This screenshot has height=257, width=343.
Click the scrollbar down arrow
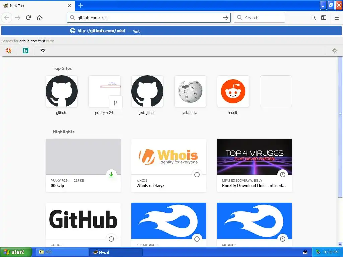(340, 244)
